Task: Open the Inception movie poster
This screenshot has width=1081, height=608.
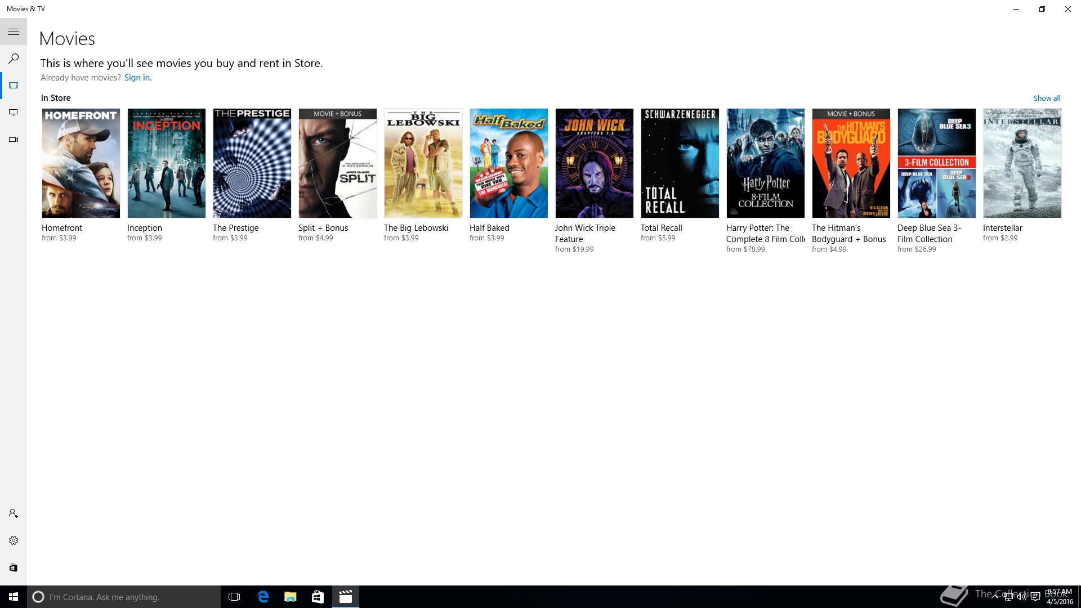Action: pyautogui.click(x=167, y=163)
